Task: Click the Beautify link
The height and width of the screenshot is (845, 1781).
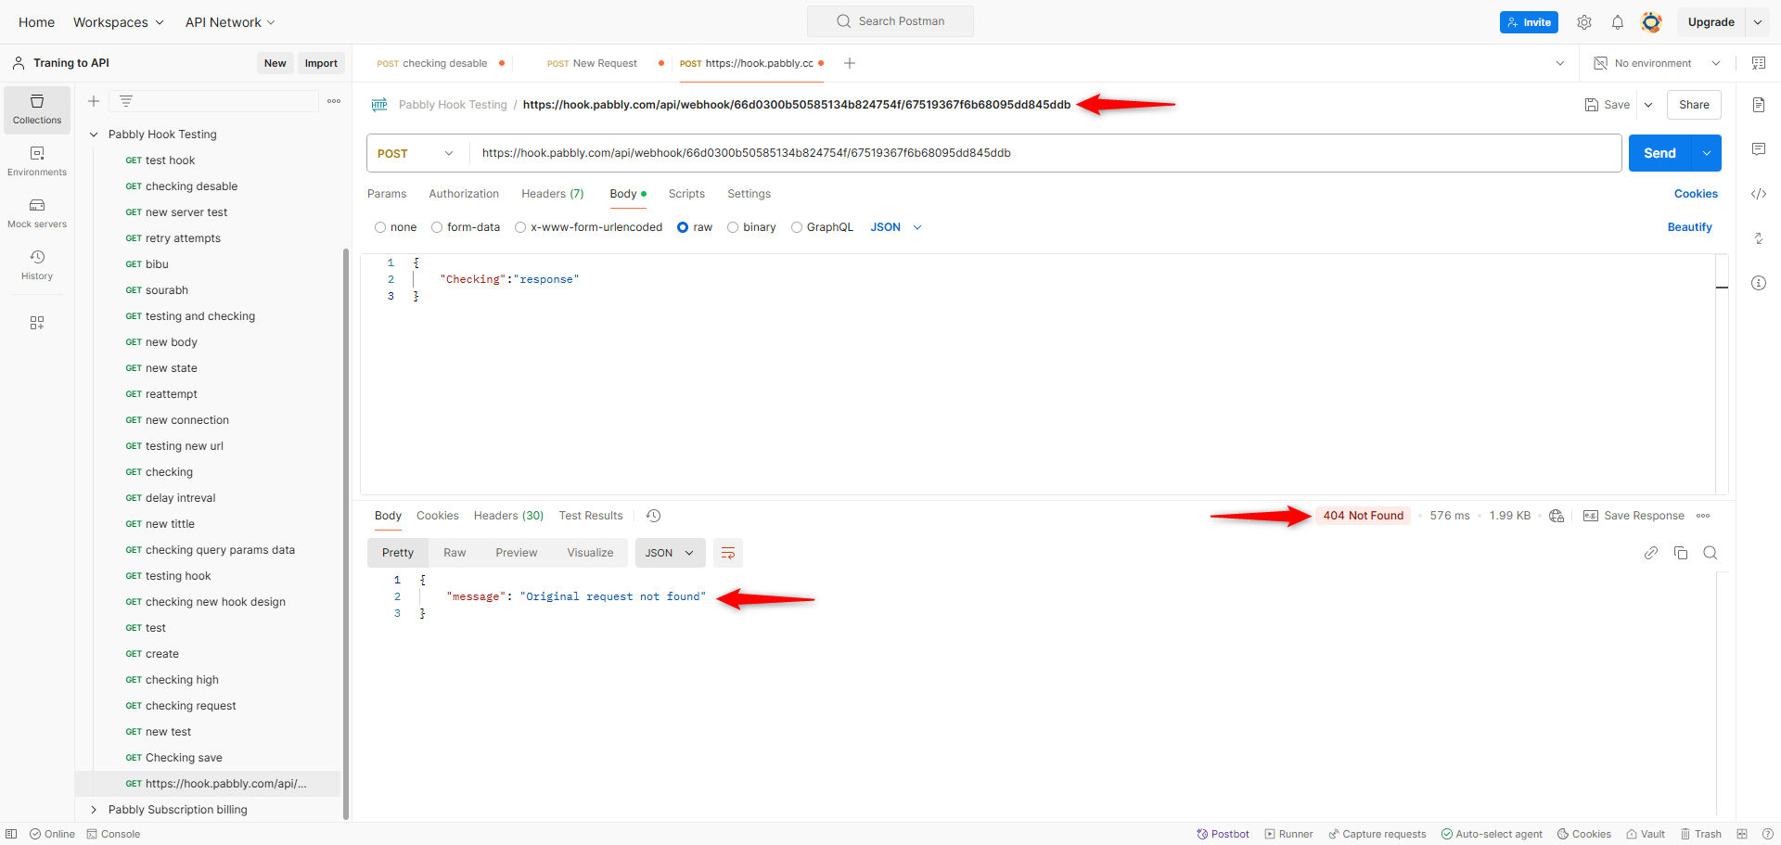Action: [1690, 227]
